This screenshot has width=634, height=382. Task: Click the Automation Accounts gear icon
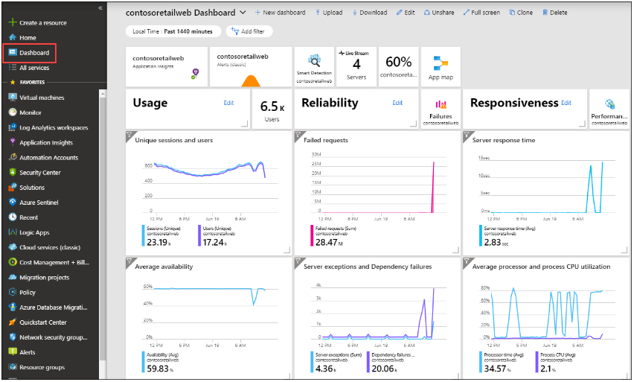(13, 157)
